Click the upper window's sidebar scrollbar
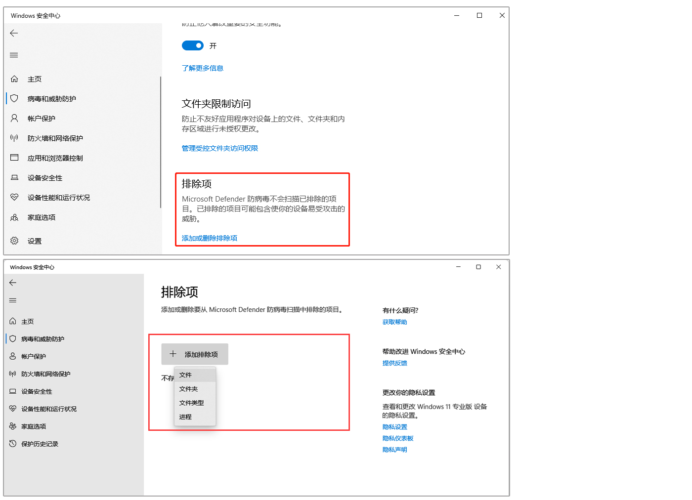Image resolution: width=692 pixels, height=500 pixels. 161,142
